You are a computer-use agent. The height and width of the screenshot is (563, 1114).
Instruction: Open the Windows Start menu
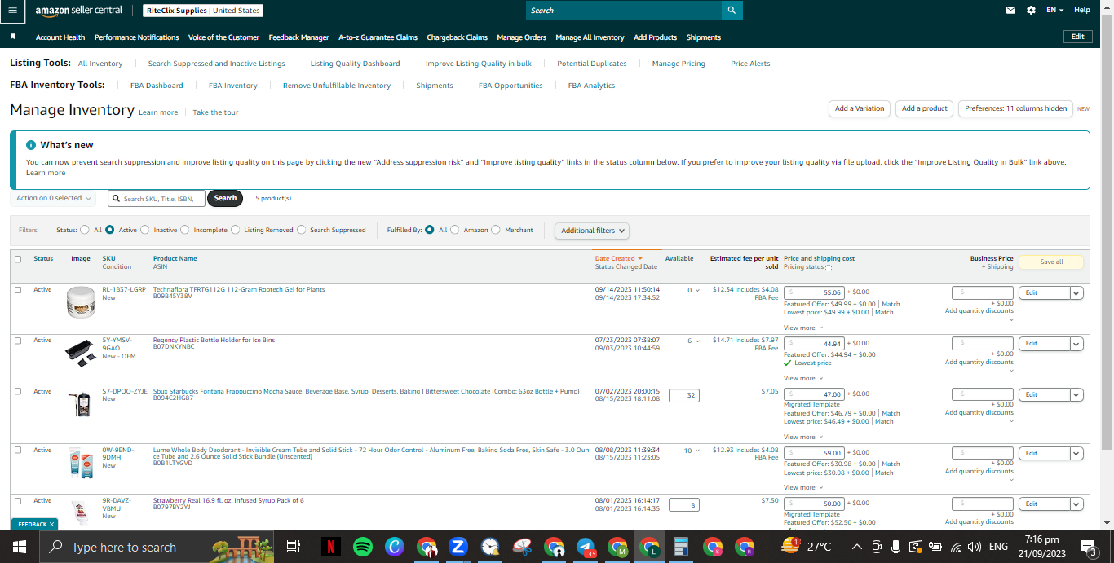(20, 547)
